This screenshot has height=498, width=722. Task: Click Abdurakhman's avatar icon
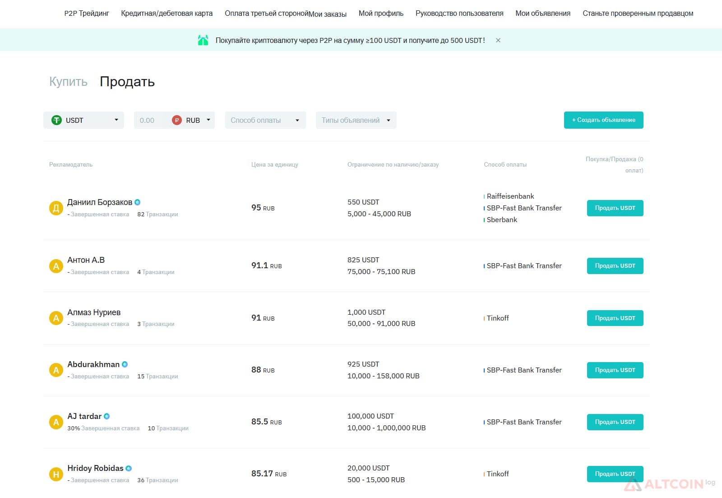[x=56, y=370]
